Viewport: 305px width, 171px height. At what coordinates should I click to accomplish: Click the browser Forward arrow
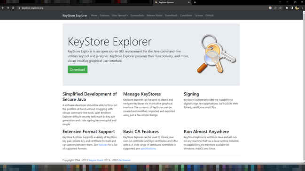(8, 8)
